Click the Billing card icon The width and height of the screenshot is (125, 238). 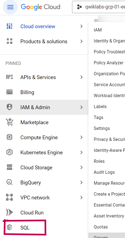coord(10,92)
